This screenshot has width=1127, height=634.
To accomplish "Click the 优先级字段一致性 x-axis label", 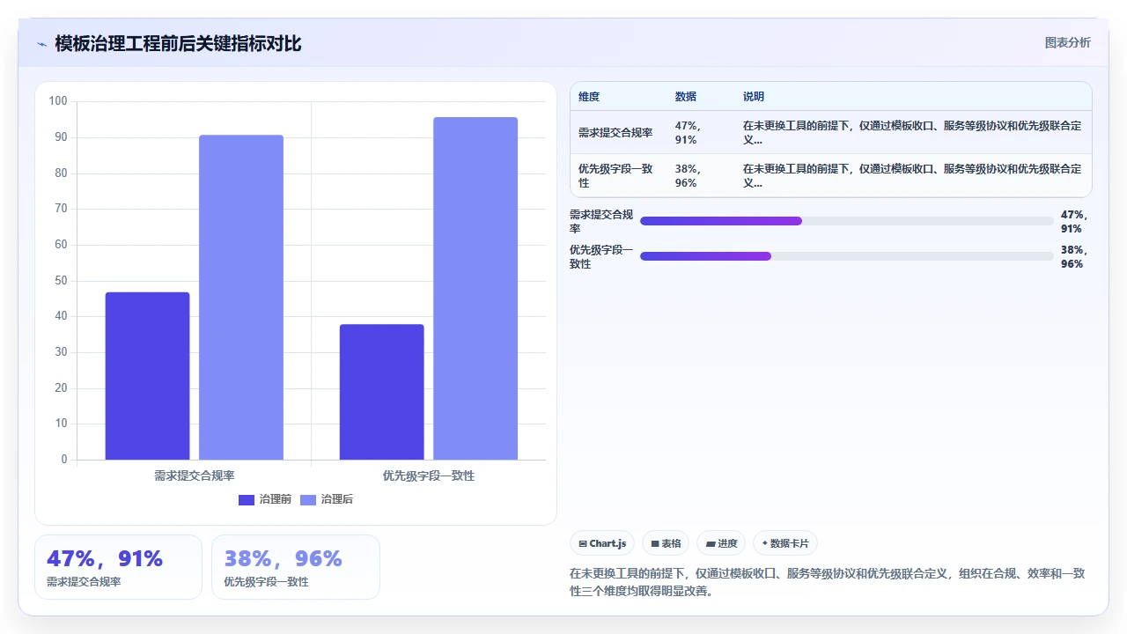I will 429,475.
